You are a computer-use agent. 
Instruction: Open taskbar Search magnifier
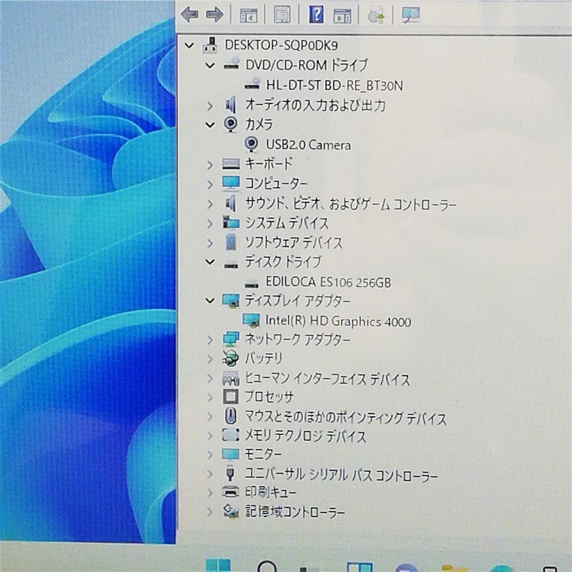267,566
